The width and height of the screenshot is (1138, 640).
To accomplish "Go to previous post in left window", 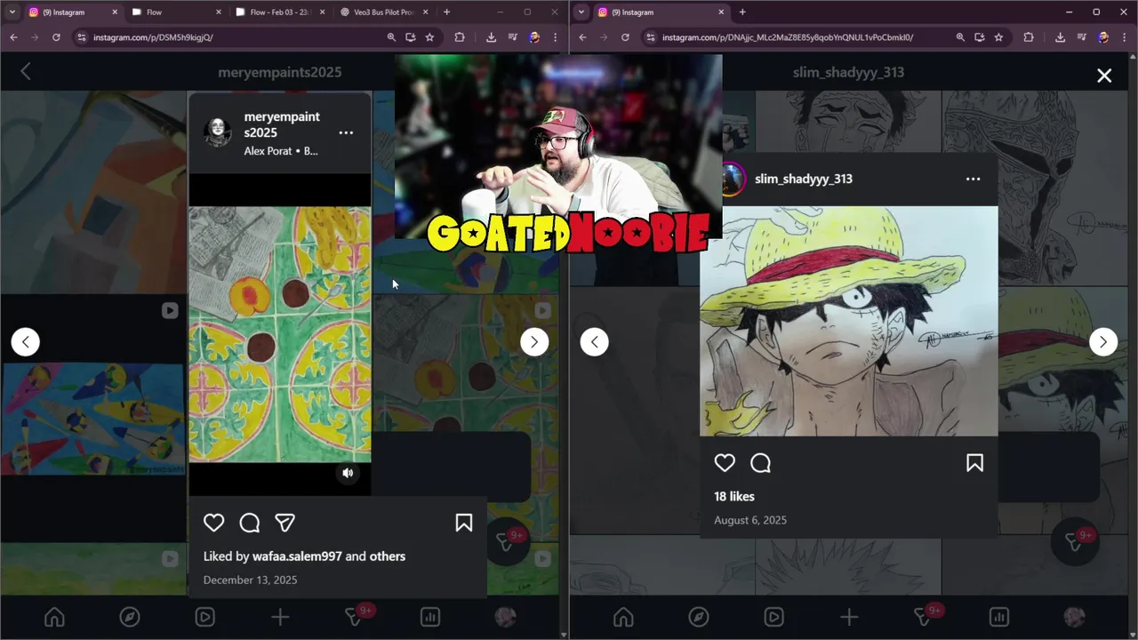I will coord(25,342).
